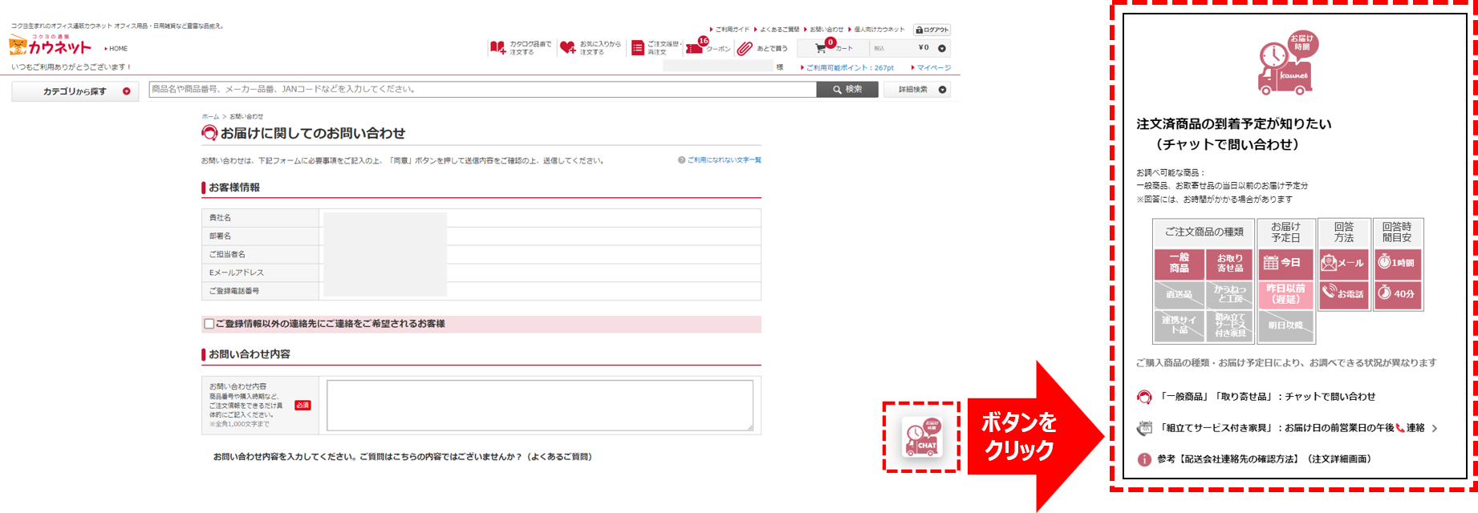Click the delivery truck kaunet icon in panel

click(x=1288, y=63)
